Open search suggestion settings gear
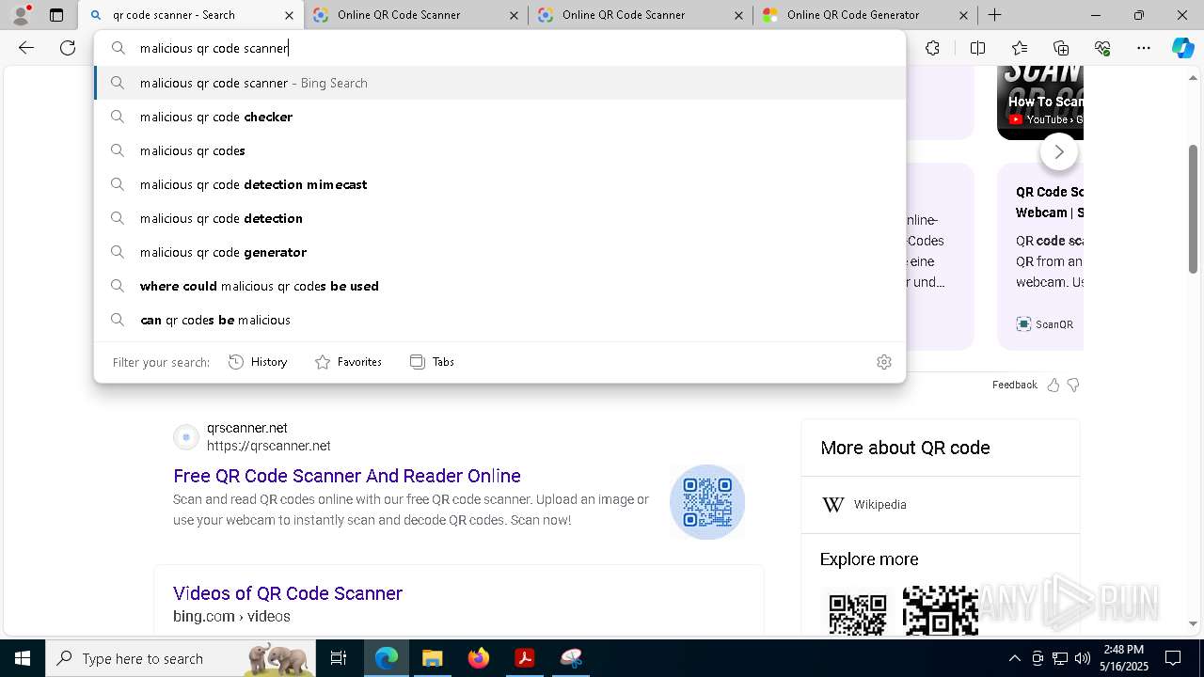This screenshot has height=677, width=1204. tap(884, 362)
